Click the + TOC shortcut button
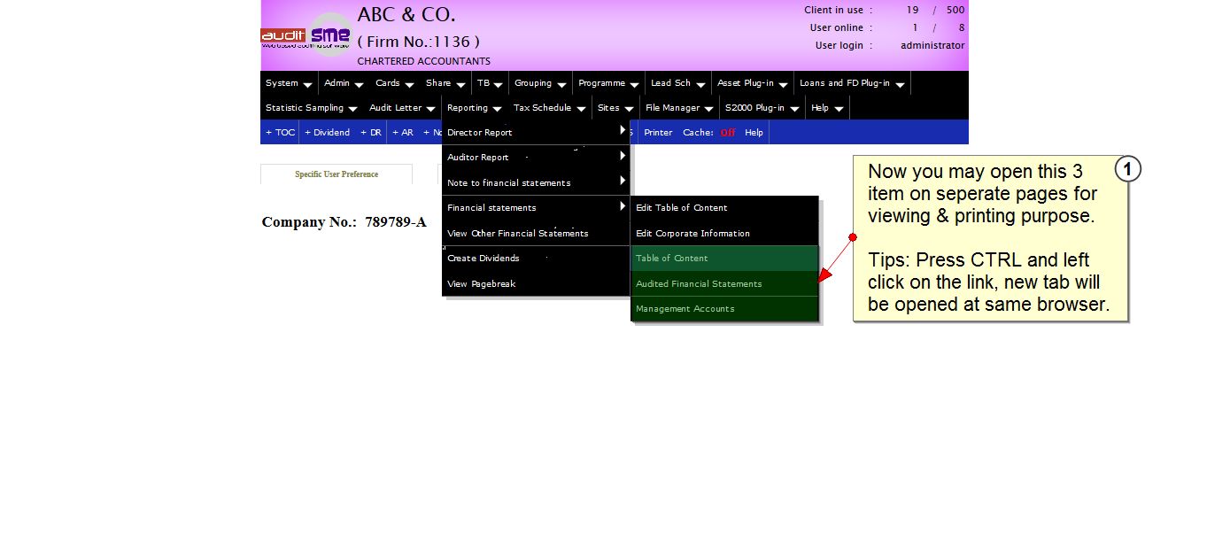This screenshot has width=1230, height=541. pyautogui.click(x=280, y=133)
